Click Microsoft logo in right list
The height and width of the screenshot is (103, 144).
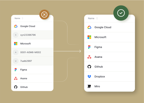(x=89, y=37)
